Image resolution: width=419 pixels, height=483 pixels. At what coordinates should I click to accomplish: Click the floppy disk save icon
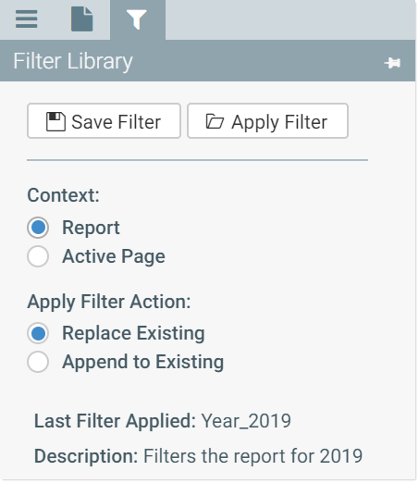55,121
